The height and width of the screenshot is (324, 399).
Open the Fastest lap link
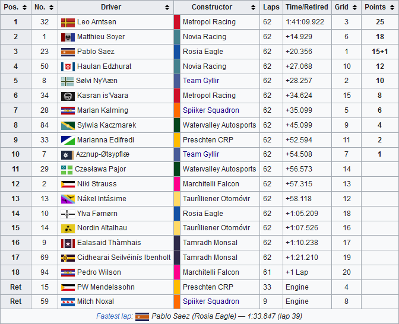[x=114, y=316]
